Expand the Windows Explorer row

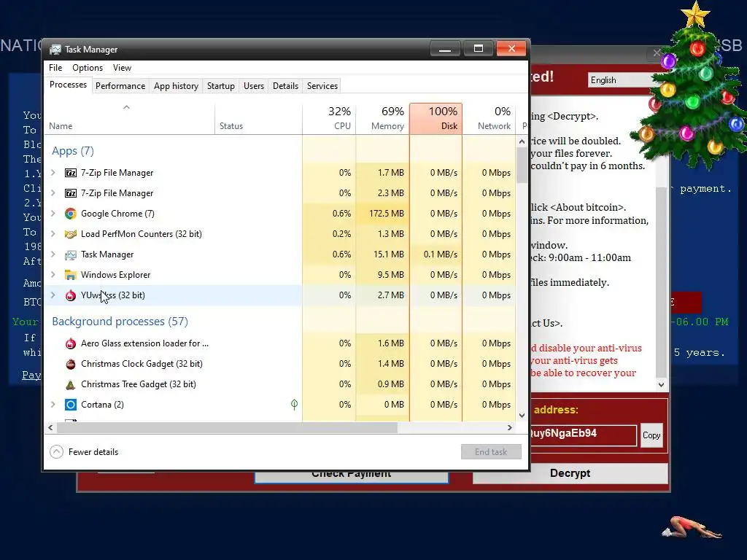(53, 275)
